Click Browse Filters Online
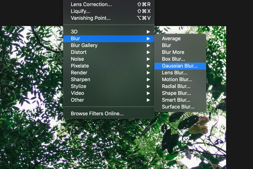 [x=109, y=114]
